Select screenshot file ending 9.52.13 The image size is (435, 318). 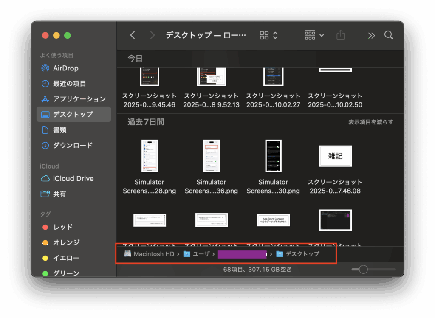coord(212,88)
